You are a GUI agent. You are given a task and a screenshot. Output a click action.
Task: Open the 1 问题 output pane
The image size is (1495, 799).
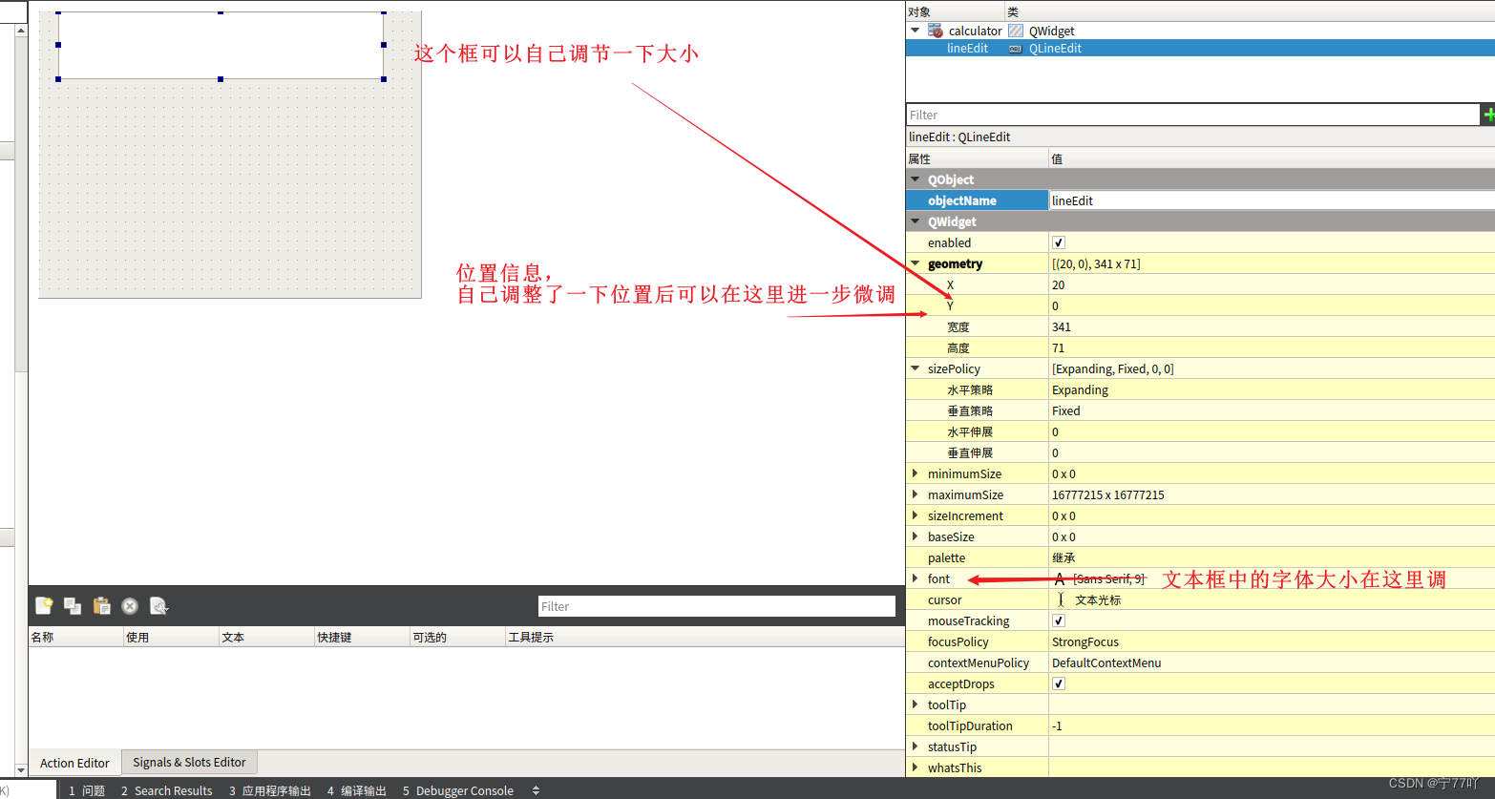click(87, 790)
